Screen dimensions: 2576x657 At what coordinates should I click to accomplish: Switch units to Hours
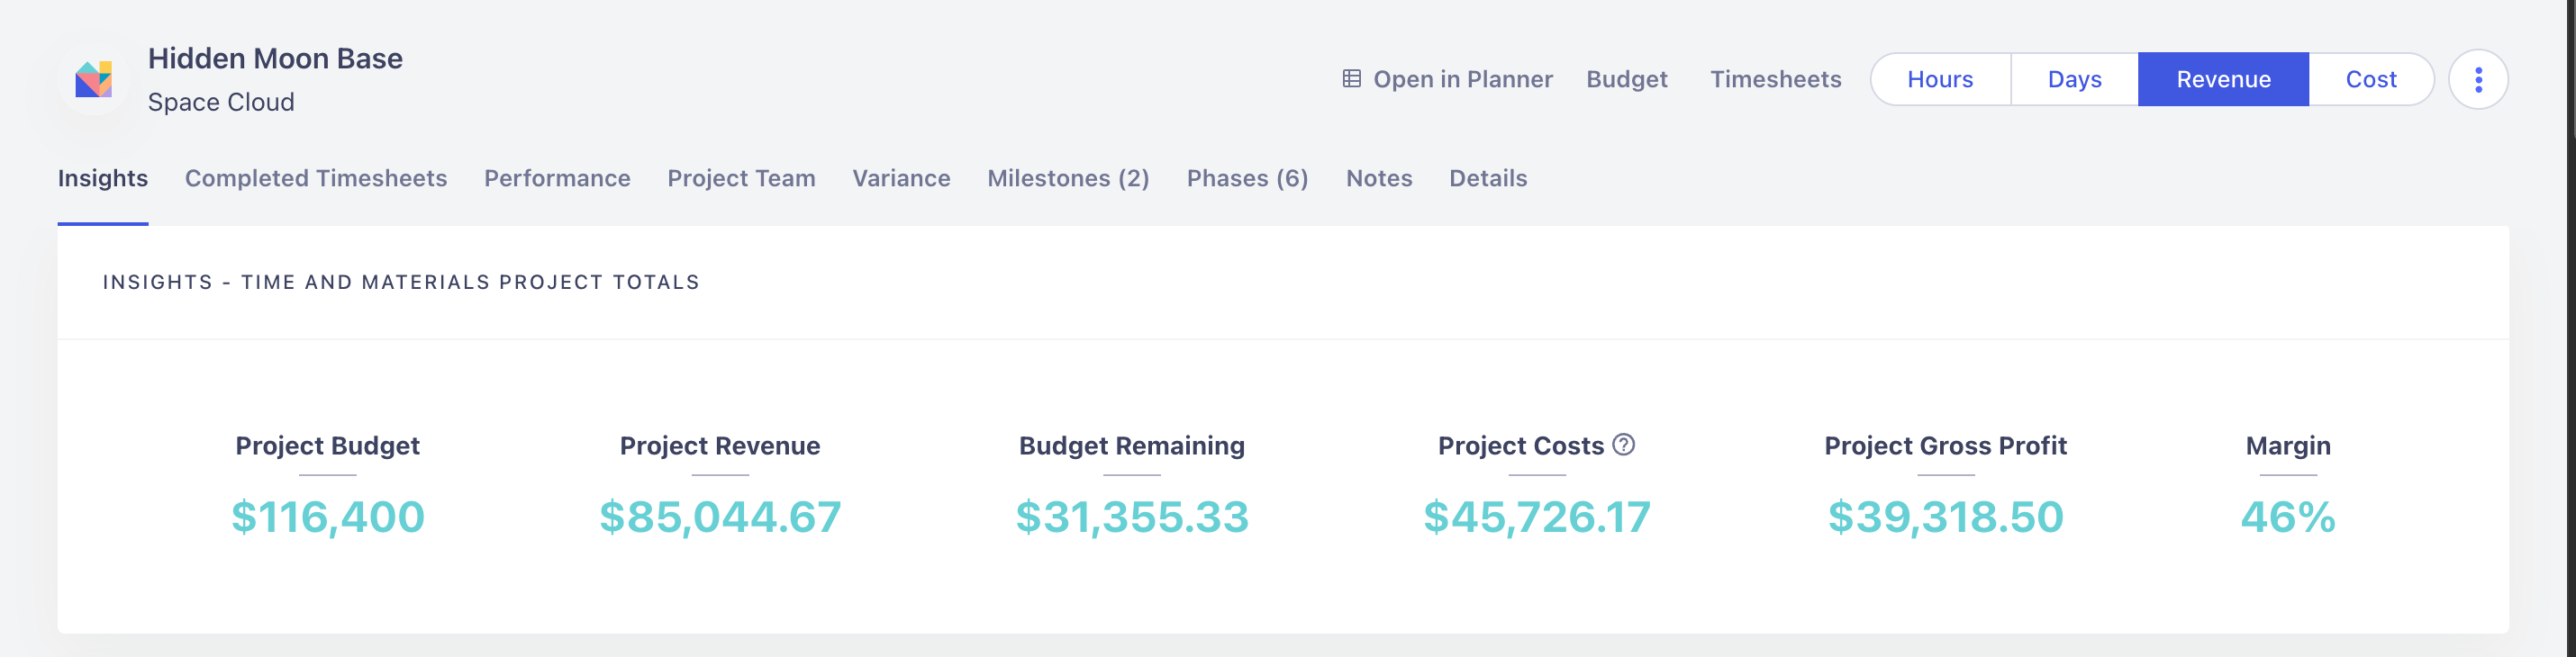click(x=1939, y=80)
